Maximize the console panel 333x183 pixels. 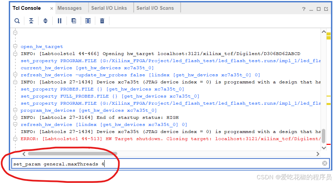coord(318,9)
